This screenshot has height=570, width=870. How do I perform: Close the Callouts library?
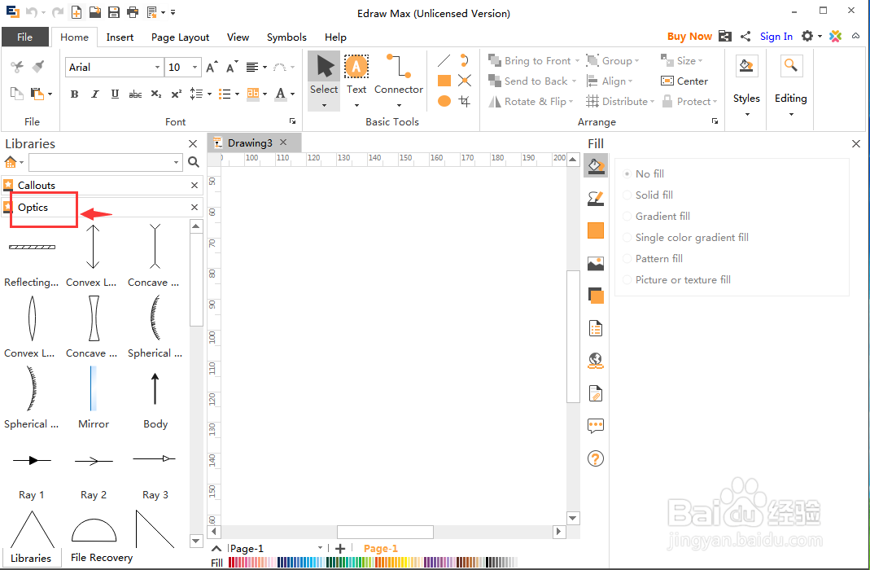click(x=195, y=186)
